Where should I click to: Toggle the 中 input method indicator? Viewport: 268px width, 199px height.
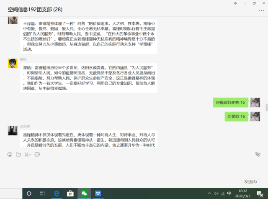(229, 194)
